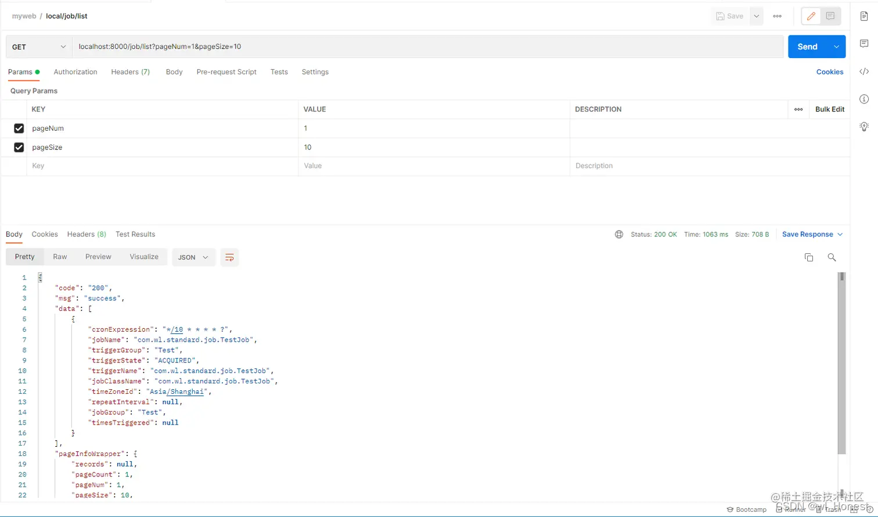Open the Tests tab

[x=279, y=72]
